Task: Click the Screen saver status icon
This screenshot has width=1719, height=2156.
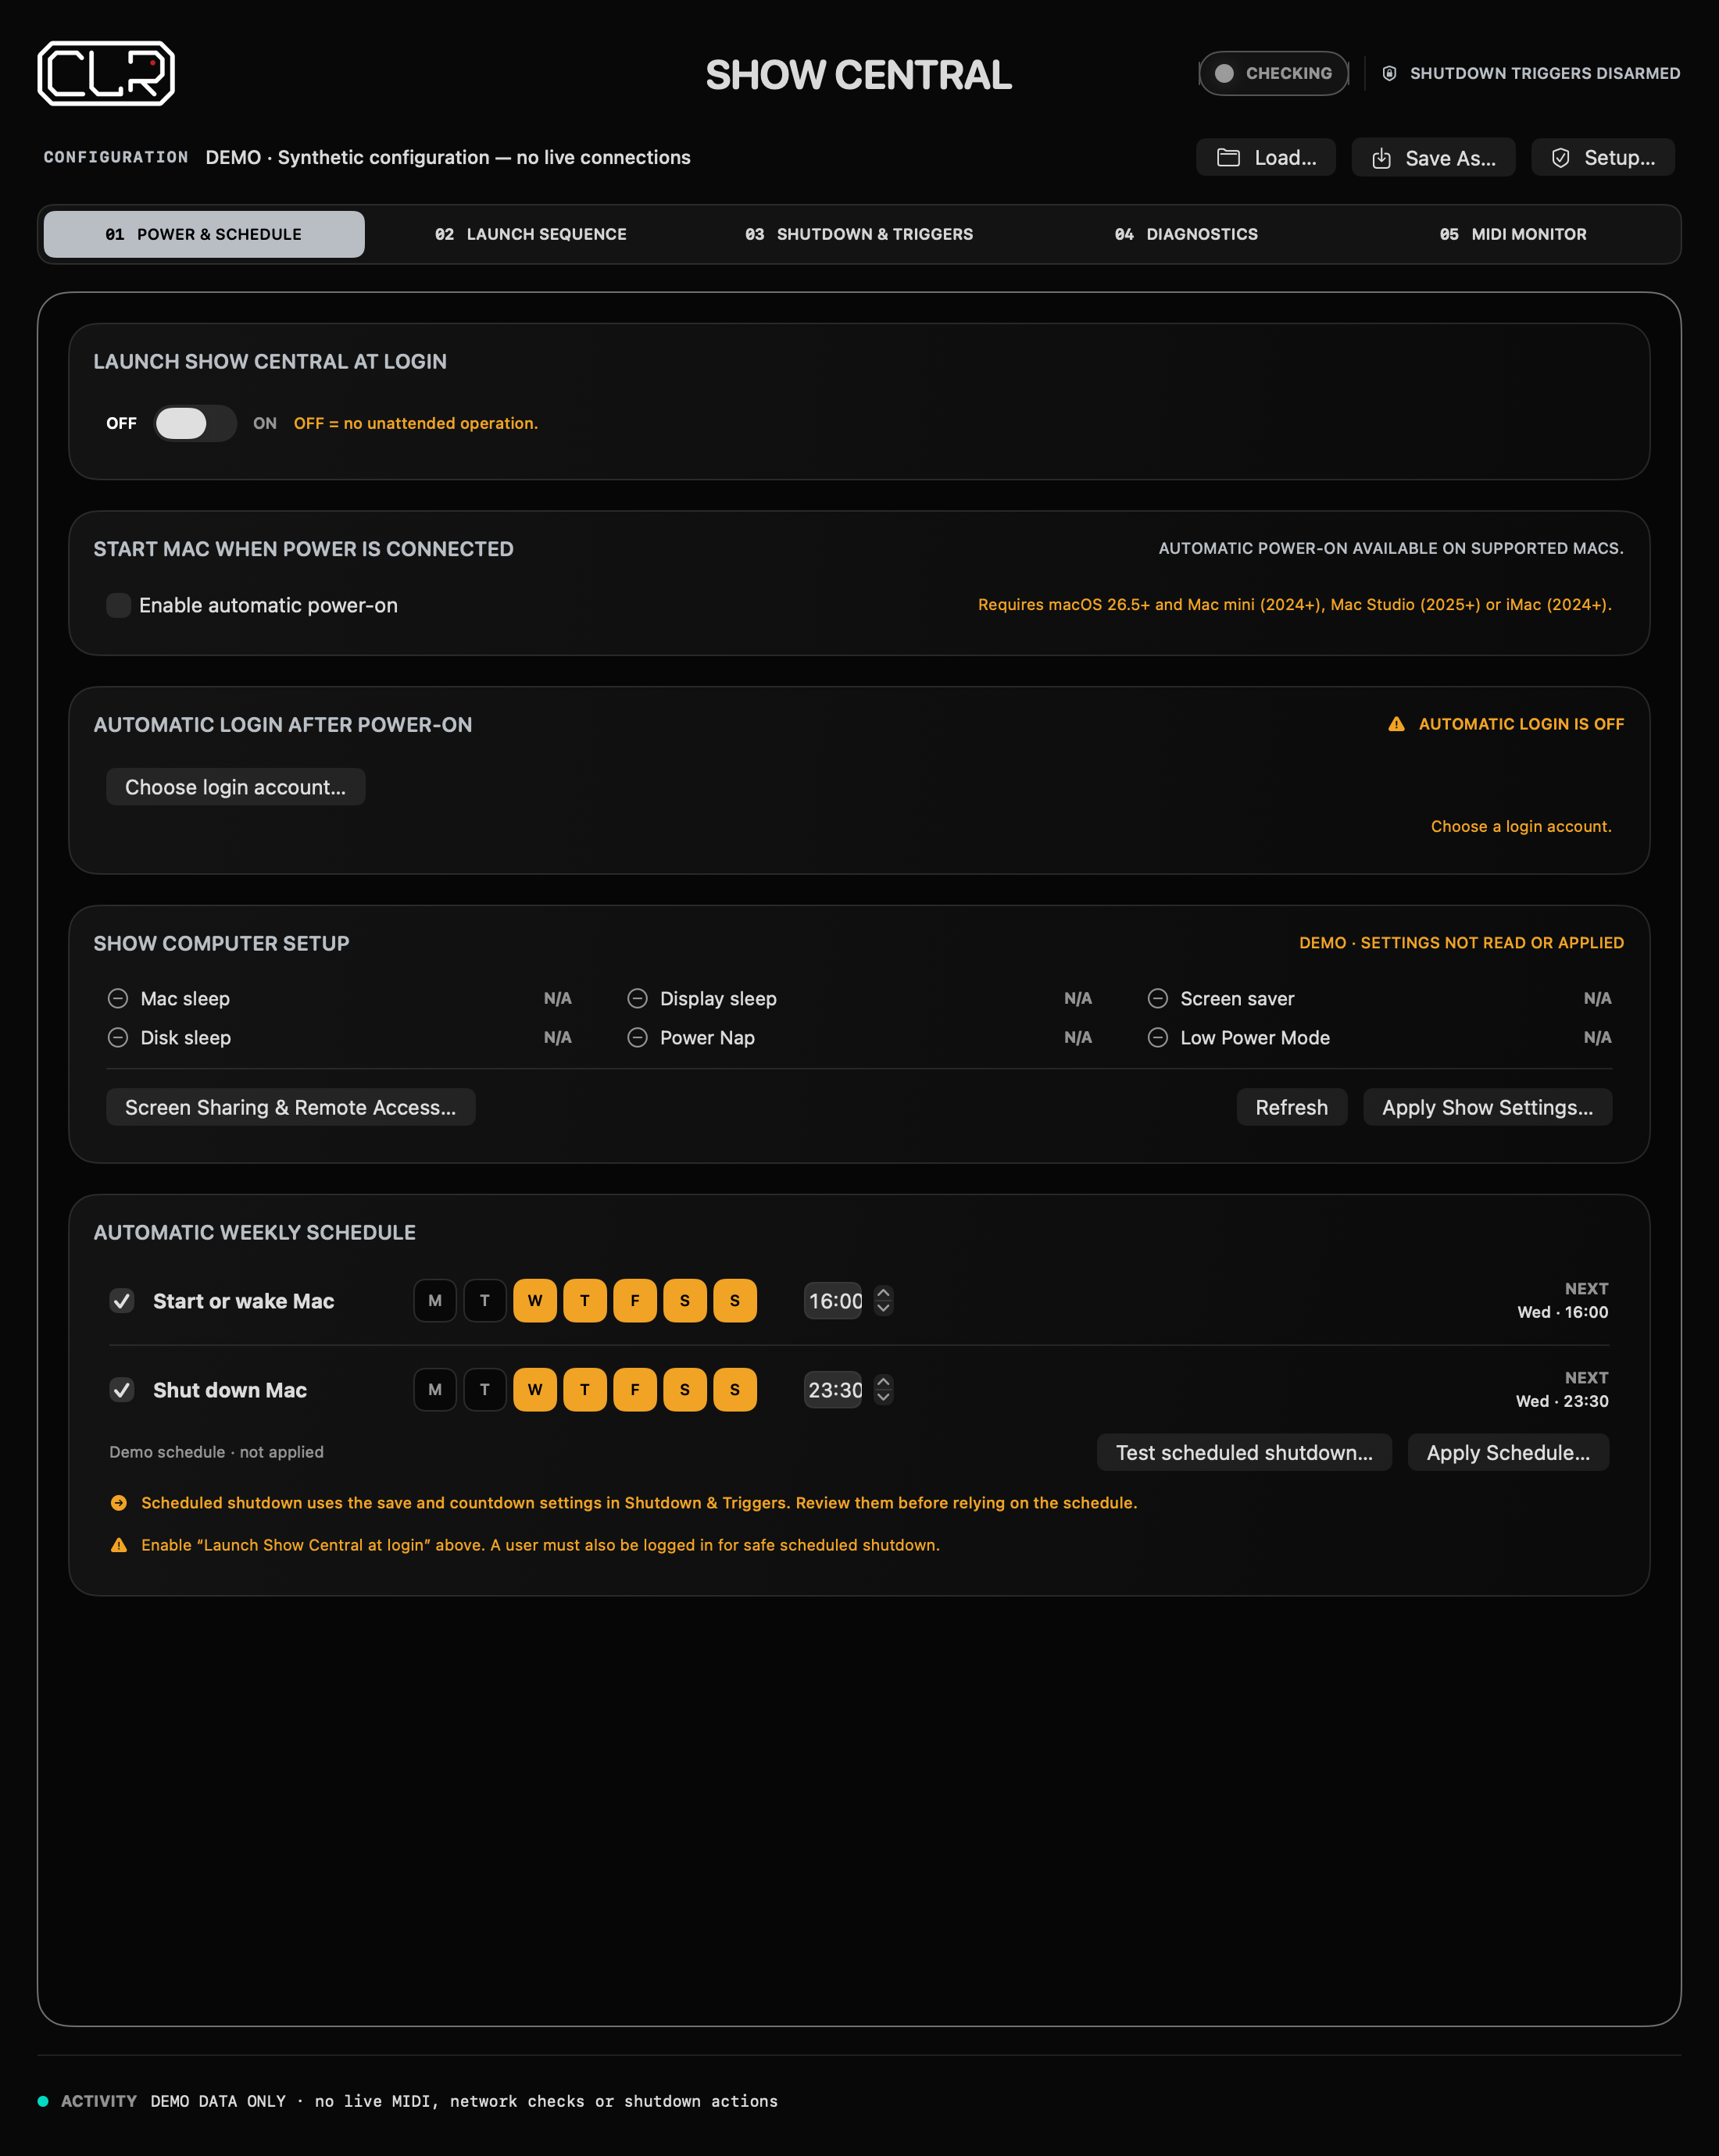Action: click(x=1157, y=998)
